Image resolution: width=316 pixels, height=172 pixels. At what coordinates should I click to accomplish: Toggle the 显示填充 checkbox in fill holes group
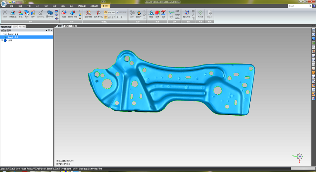point(117,12)
